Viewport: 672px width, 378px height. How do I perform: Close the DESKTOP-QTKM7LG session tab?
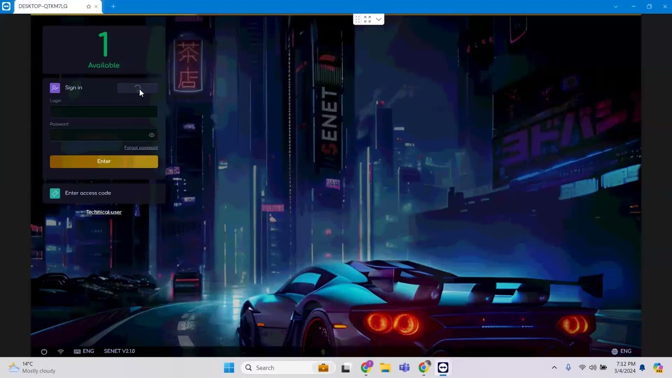[x=96, y=6]
